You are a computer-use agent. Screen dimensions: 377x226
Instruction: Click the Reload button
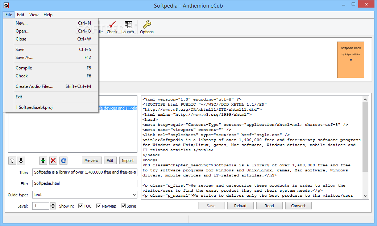[240, 206]
